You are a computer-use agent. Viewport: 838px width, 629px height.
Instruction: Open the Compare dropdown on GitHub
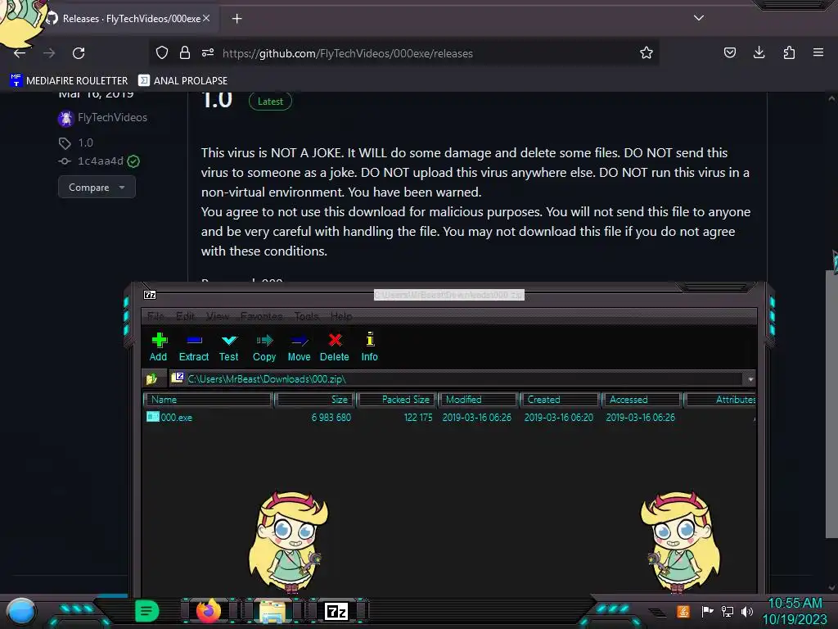point(97,188)
